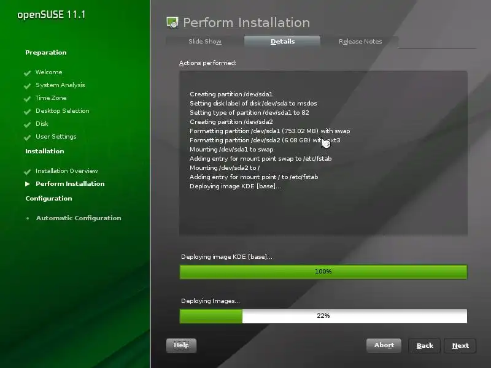
Task: Open the Help button
Action: point(181,345)
